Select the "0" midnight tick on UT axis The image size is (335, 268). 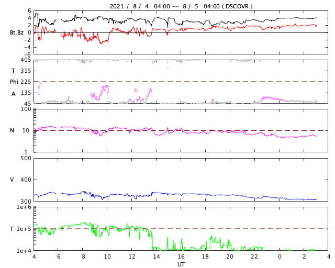tap(280, 256)
